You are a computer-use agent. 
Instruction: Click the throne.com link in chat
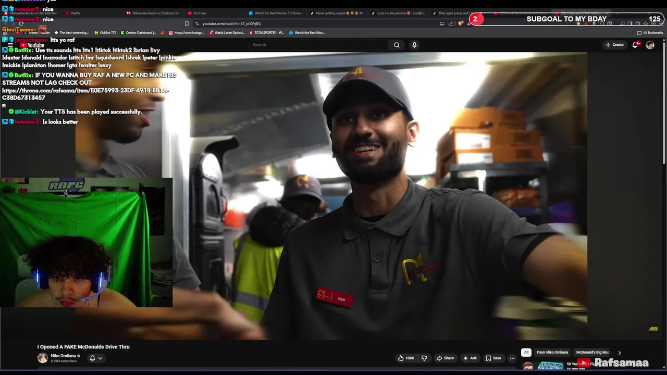click(x=85, y=94)
